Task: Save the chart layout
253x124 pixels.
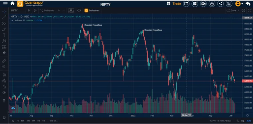Action: (231, 10)
